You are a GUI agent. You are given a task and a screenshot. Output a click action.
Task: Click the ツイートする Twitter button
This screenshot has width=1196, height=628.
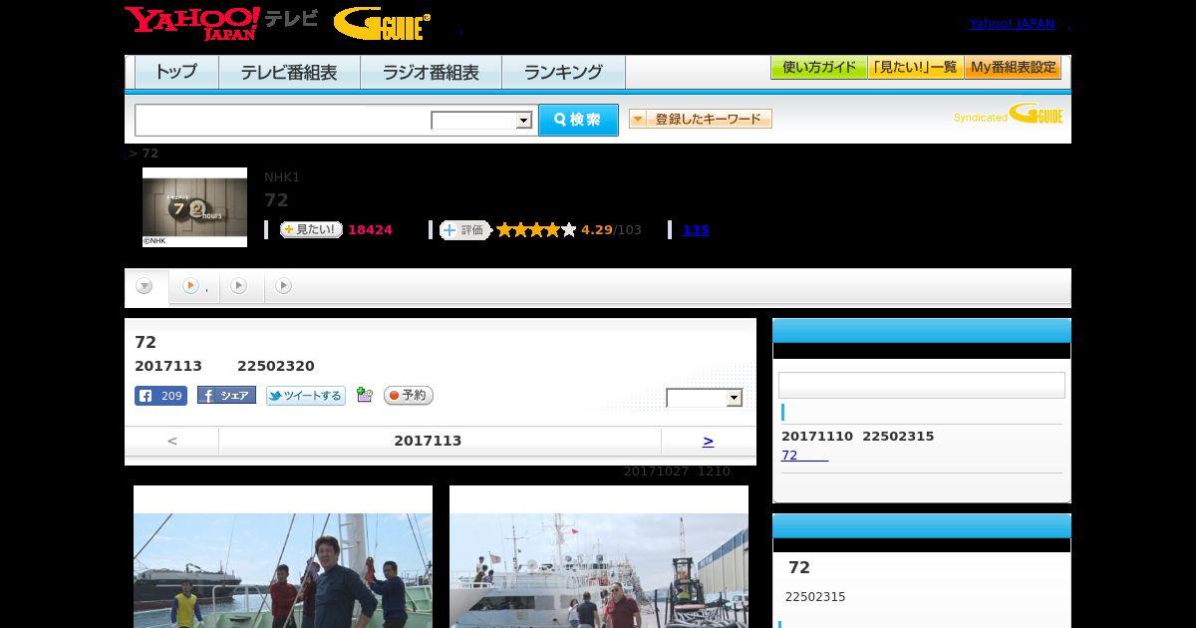pos(306,396)
